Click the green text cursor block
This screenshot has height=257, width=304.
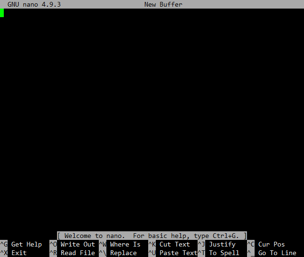(2, 13)
